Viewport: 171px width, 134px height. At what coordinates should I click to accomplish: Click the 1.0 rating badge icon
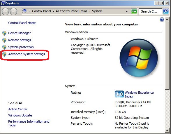point(119,94)
